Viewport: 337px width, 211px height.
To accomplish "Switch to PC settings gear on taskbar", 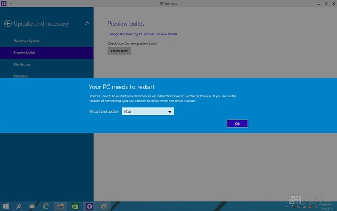I will 89,206.
